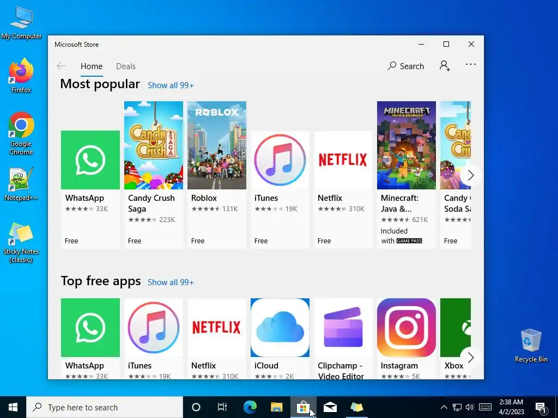Open Candy Crush Saga app tile
The image size is (558, 418).
click(153, 175)
